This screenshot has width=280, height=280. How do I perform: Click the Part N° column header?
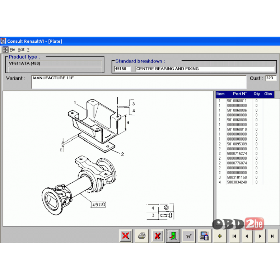click(x=240, y=94)
